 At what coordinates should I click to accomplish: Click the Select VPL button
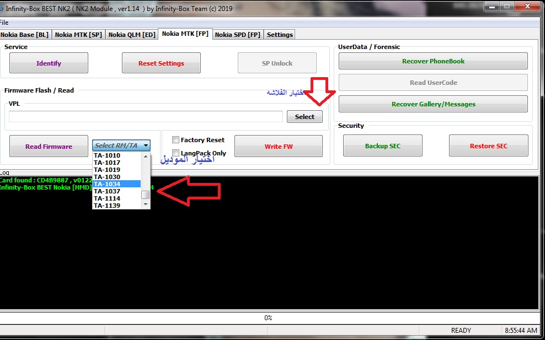pyautogui.click(x=304, y=117)
